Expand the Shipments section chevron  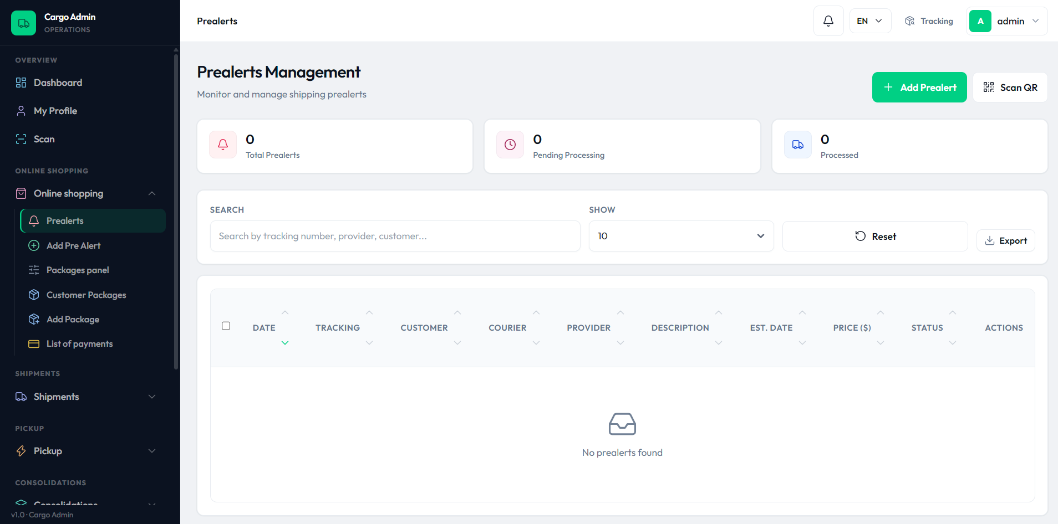click(152, 397)
